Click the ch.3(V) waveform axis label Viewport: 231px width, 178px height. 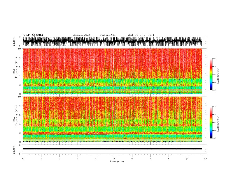14,149
